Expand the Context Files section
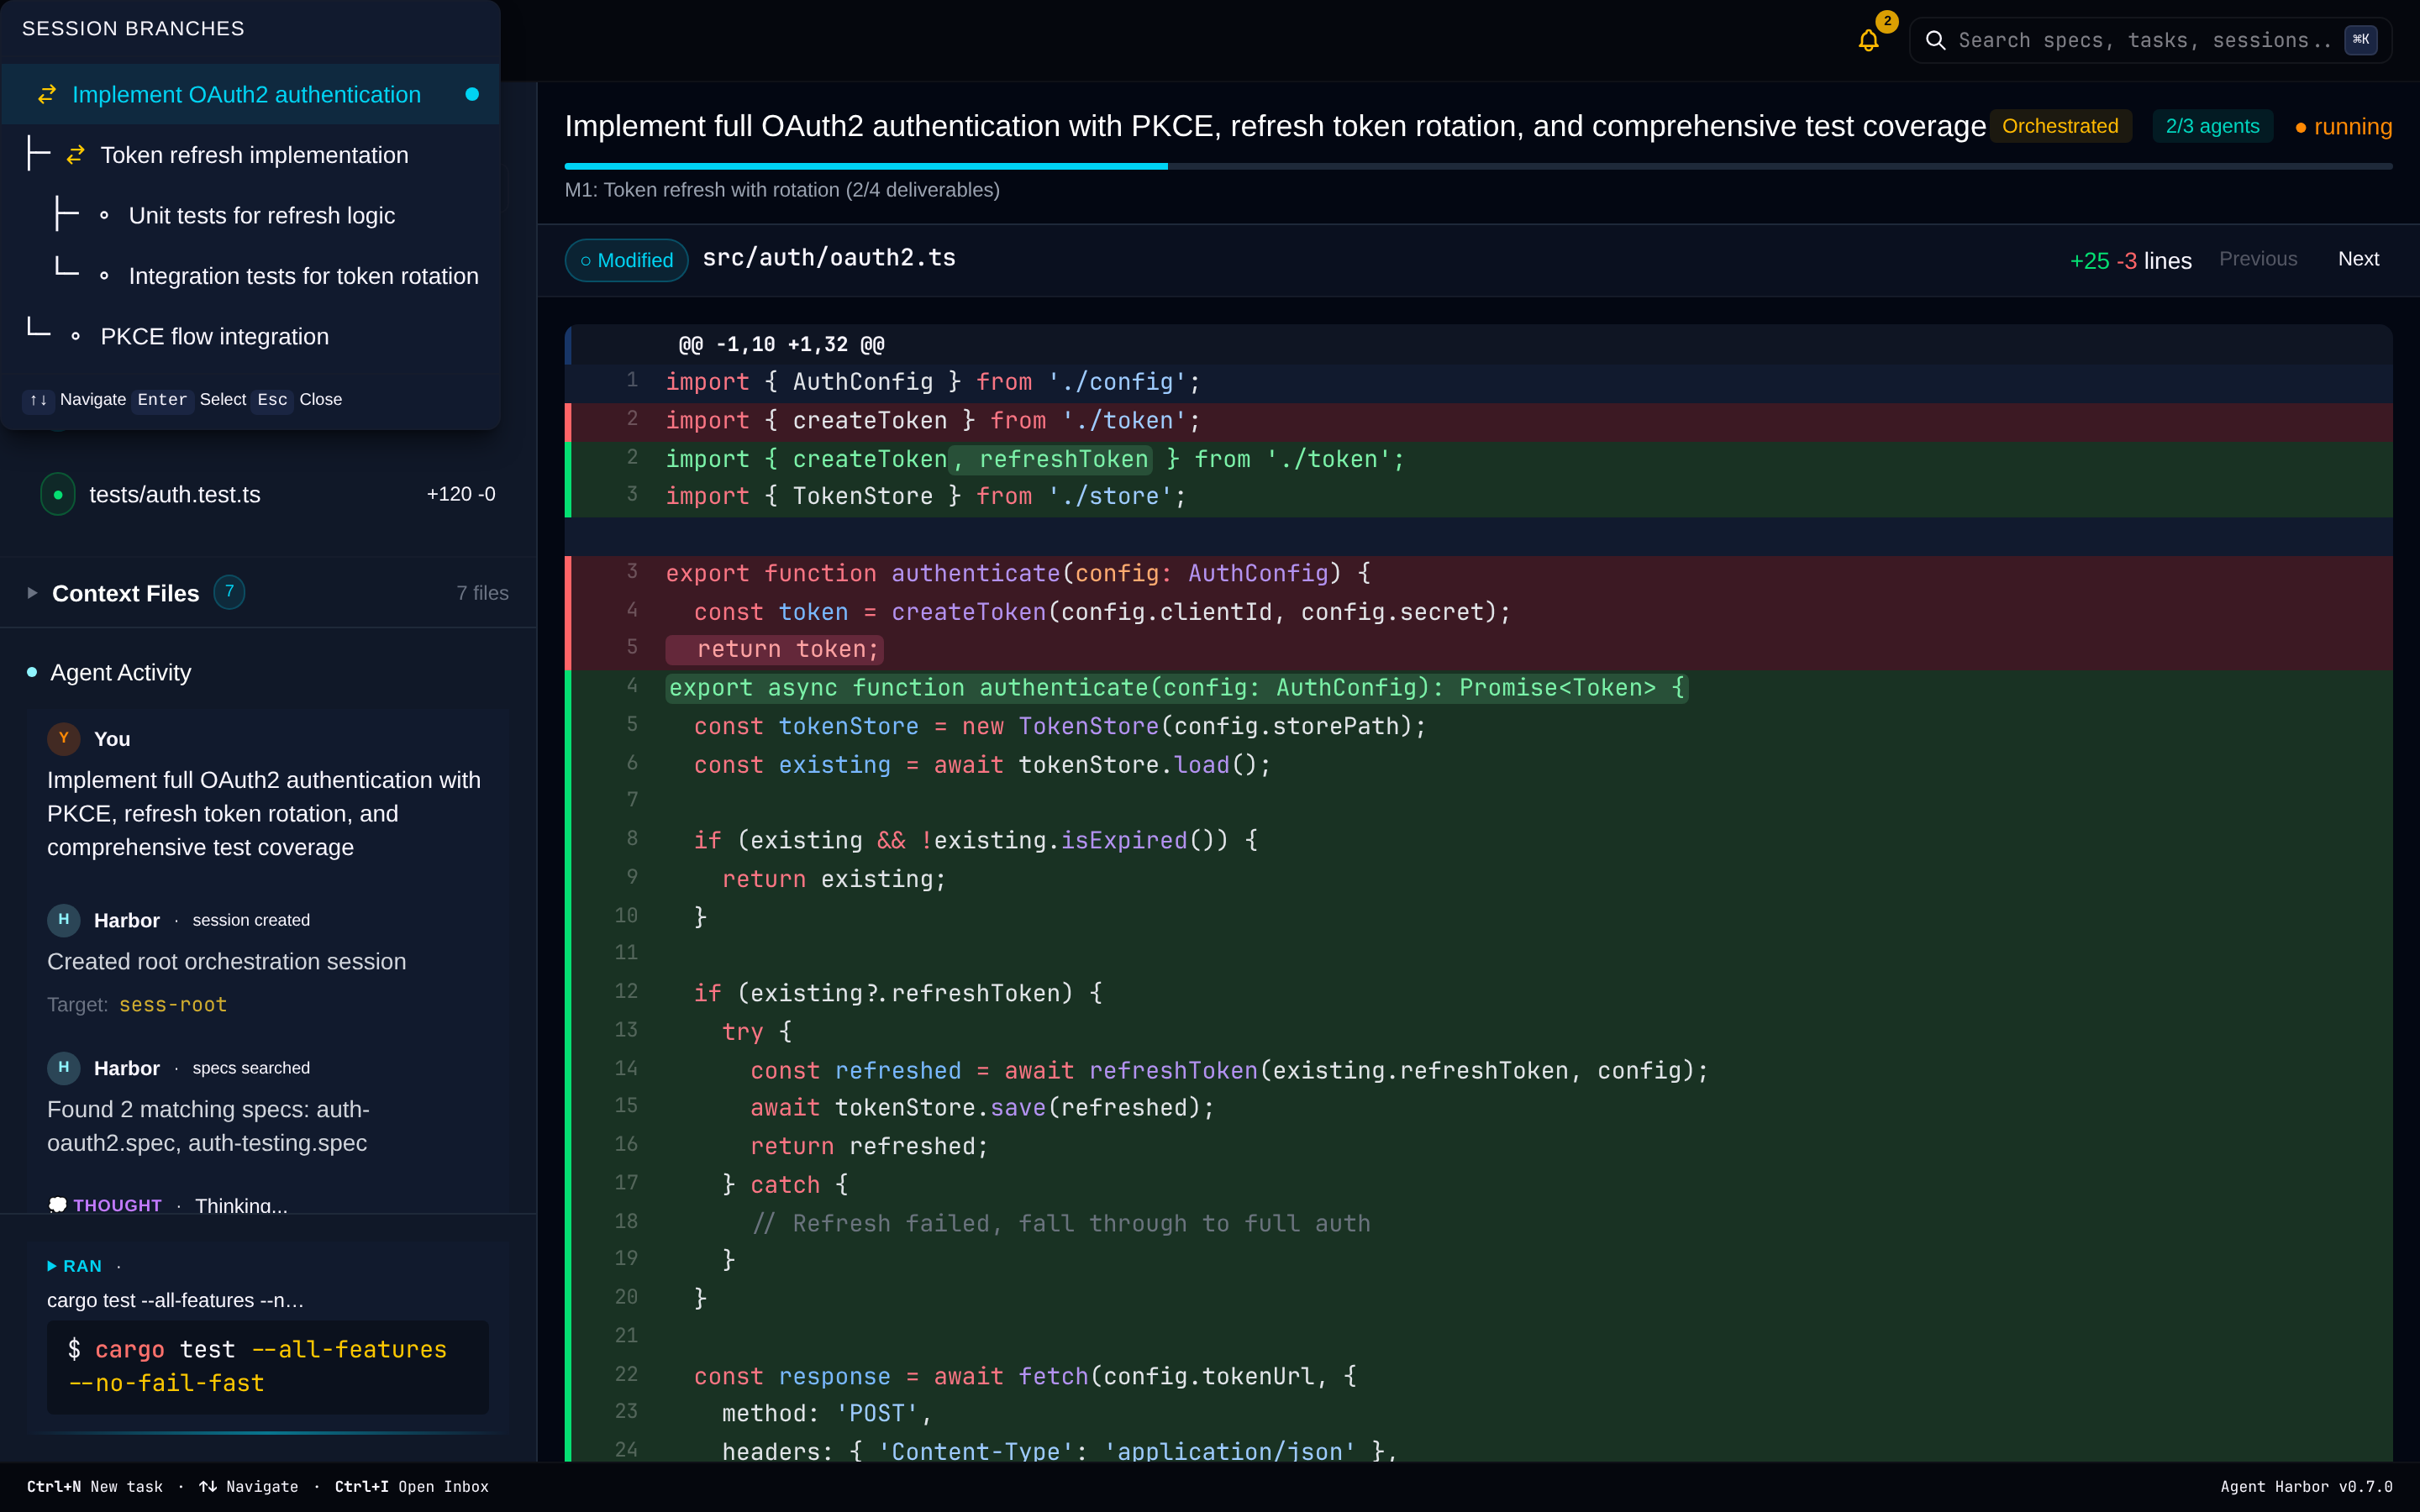 [33, 593]
